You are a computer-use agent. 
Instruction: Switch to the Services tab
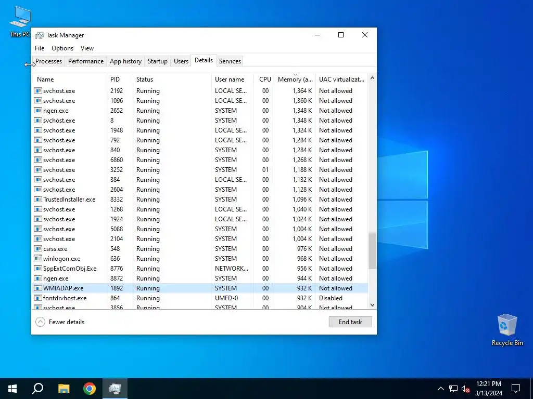coord(230,61)
